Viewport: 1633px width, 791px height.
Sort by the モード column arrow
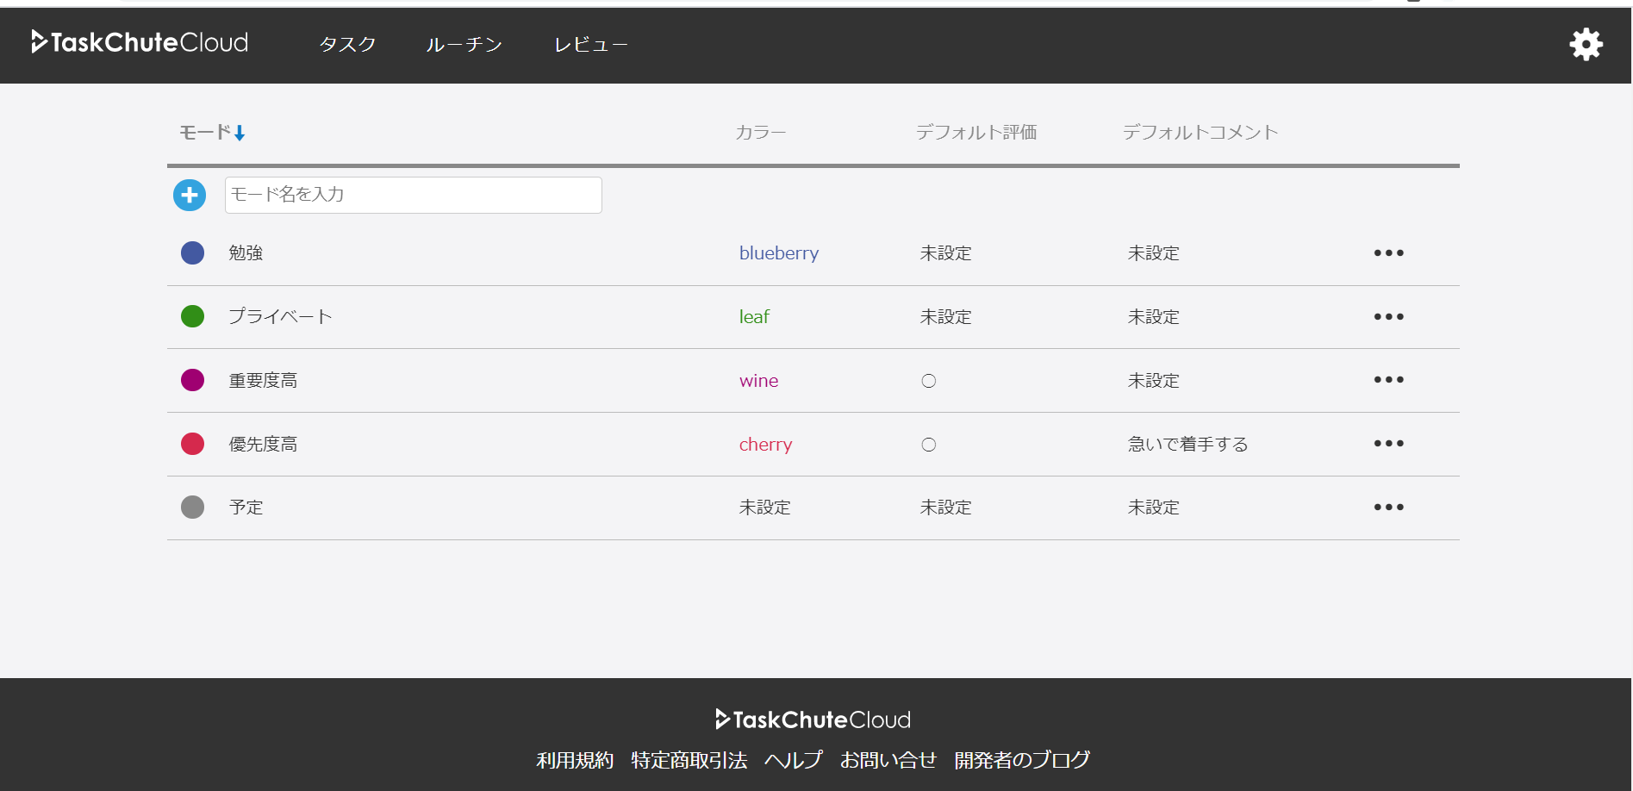coord(240,133)
